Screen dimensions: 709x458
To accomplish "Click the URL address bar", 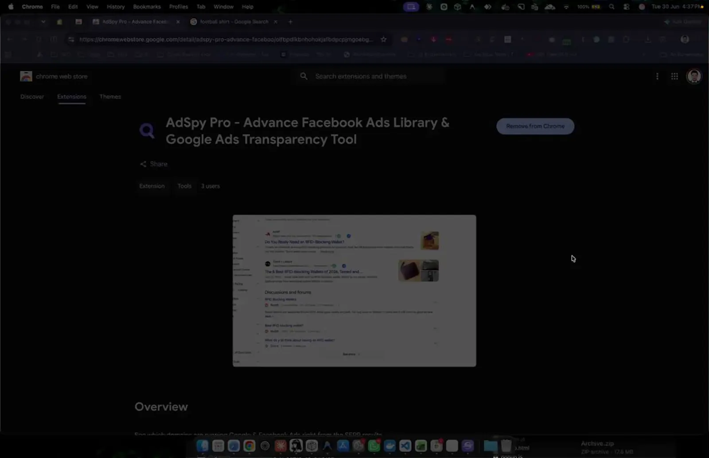I will click(x=226, y=39).
